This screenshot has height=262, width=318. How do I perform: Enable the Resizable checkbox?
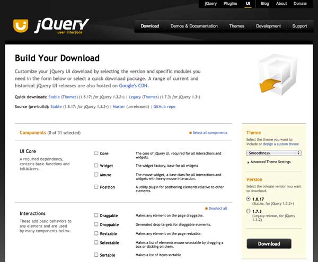96,233
